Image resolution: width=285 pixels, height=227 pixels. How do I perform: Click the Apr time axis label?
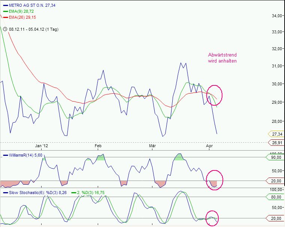click(x=209, y=146)
